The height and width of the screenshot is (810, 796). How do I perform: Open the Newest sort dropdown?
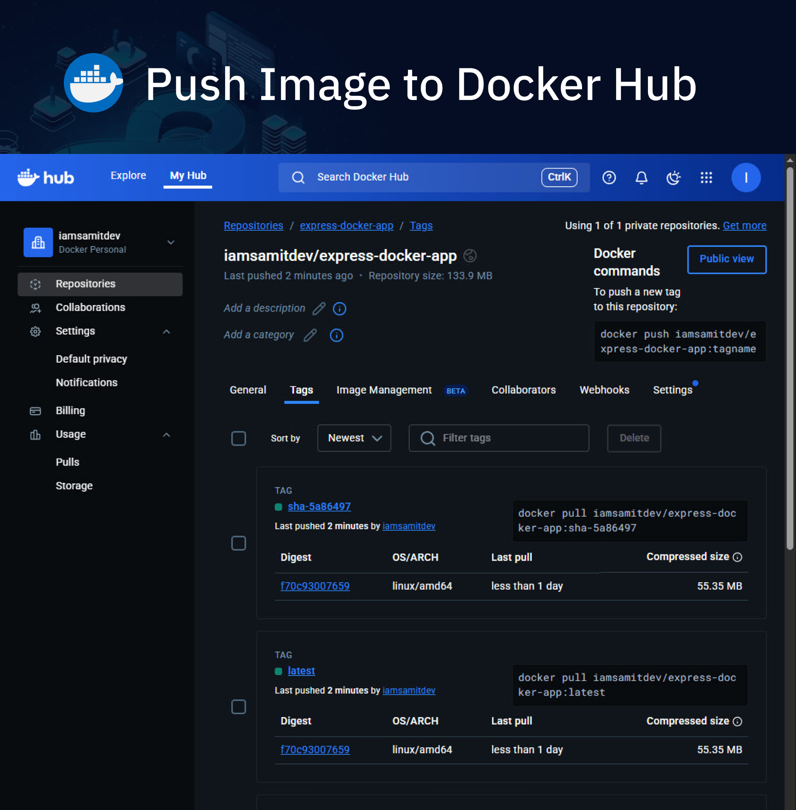354,438
